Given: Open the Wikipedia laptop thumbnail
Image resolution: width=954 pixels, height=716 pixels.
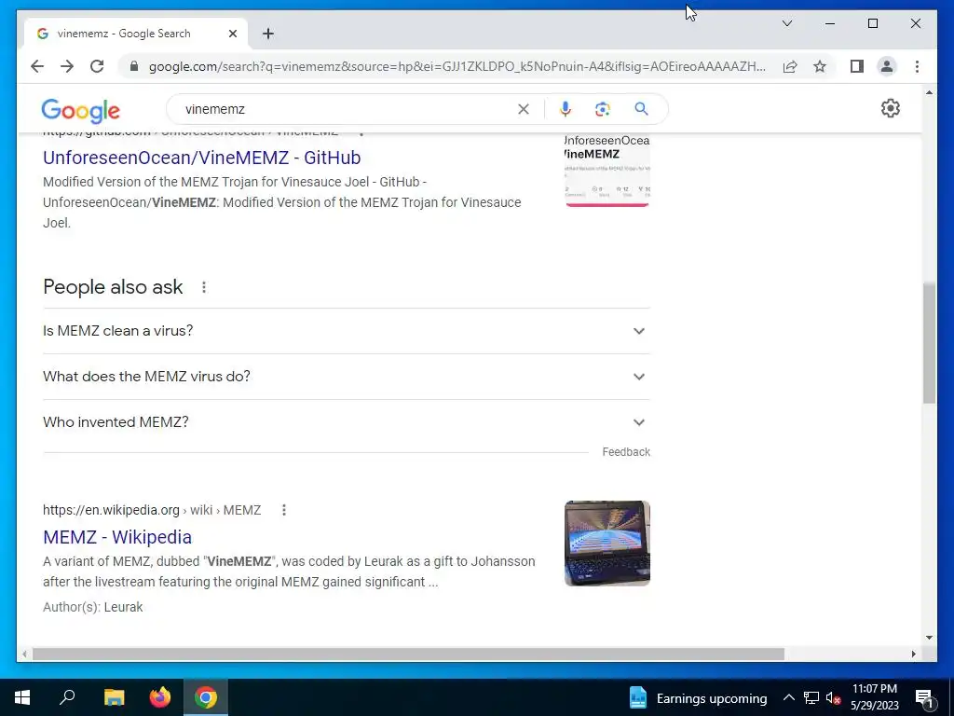Looking at the screenshot, I should tap(607, 544).
